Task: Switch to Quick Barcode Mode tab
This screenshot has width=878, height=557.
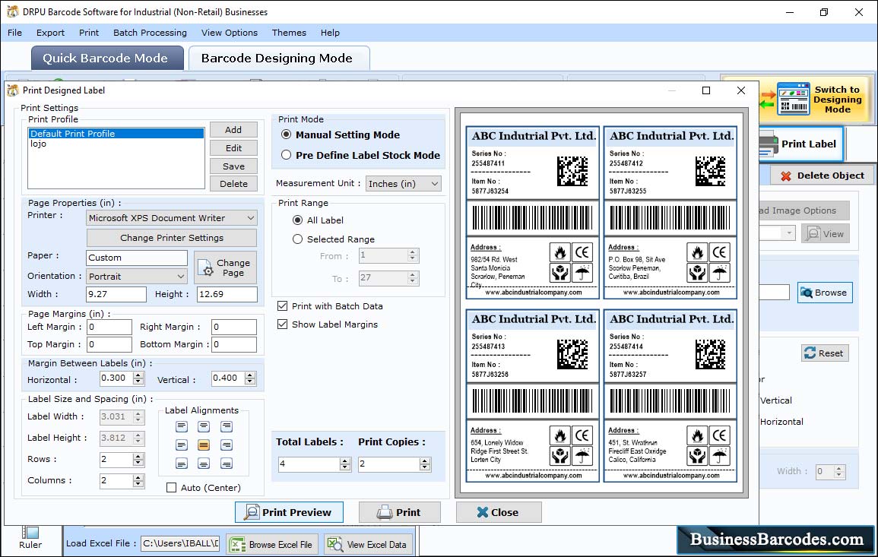Action: 107,59
